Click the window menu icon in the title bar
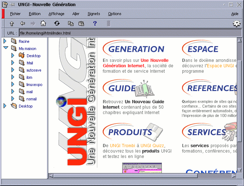244x186 pixels. click(5, 5)
